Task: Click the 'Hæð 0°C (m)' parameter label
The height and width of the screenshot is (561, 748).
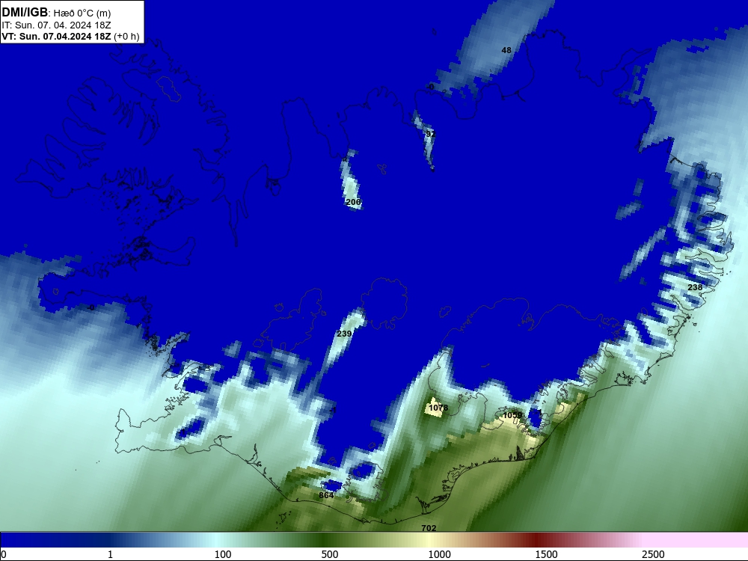Action: 82,13
